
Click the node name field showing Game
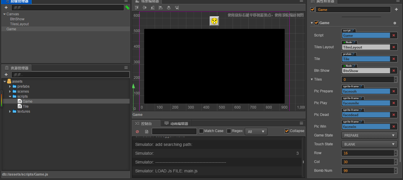coord(353,9)
